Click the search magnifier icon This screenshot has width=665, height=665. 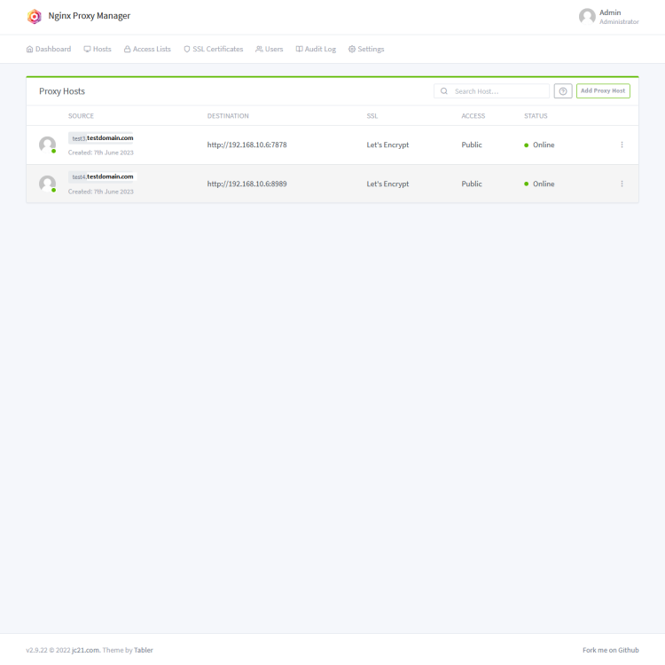(444, 91)
